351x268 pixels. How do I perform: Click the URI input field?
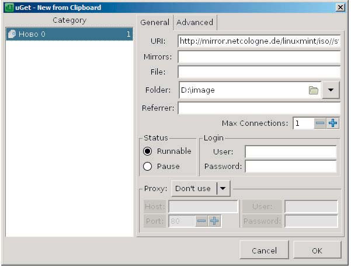pyautogui.click(x=259, y=41)
